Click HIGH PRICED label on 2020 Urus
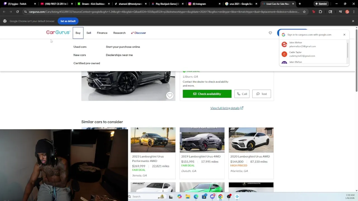 [x=239, y=166]
